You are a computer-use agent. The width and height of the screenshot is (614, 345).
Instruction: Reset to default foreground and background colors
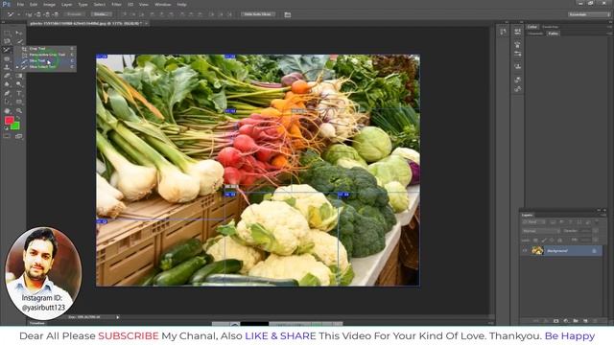(6, 127)
